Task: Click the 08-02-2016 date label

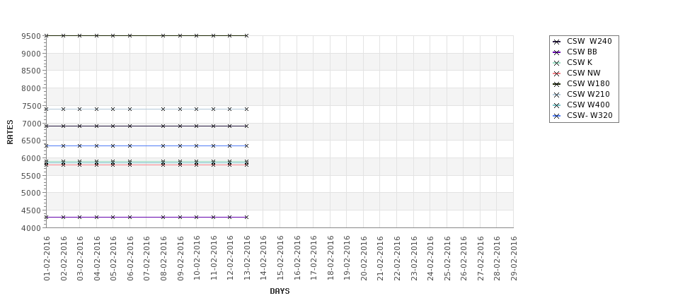Action: pyautogui.click(x=163, y=259)
